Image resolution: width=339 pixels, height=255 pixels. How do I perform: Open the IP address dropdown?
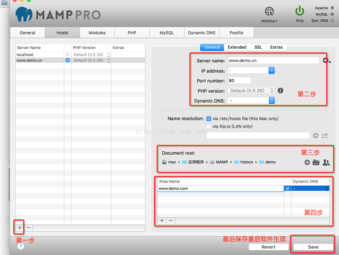pos(271,70)
